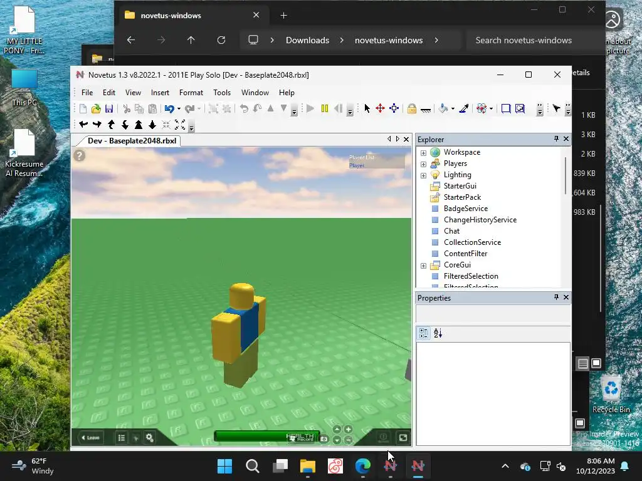Open the Edit menu
The width and height of the screenshot is (642, 481).
point(109,93)
